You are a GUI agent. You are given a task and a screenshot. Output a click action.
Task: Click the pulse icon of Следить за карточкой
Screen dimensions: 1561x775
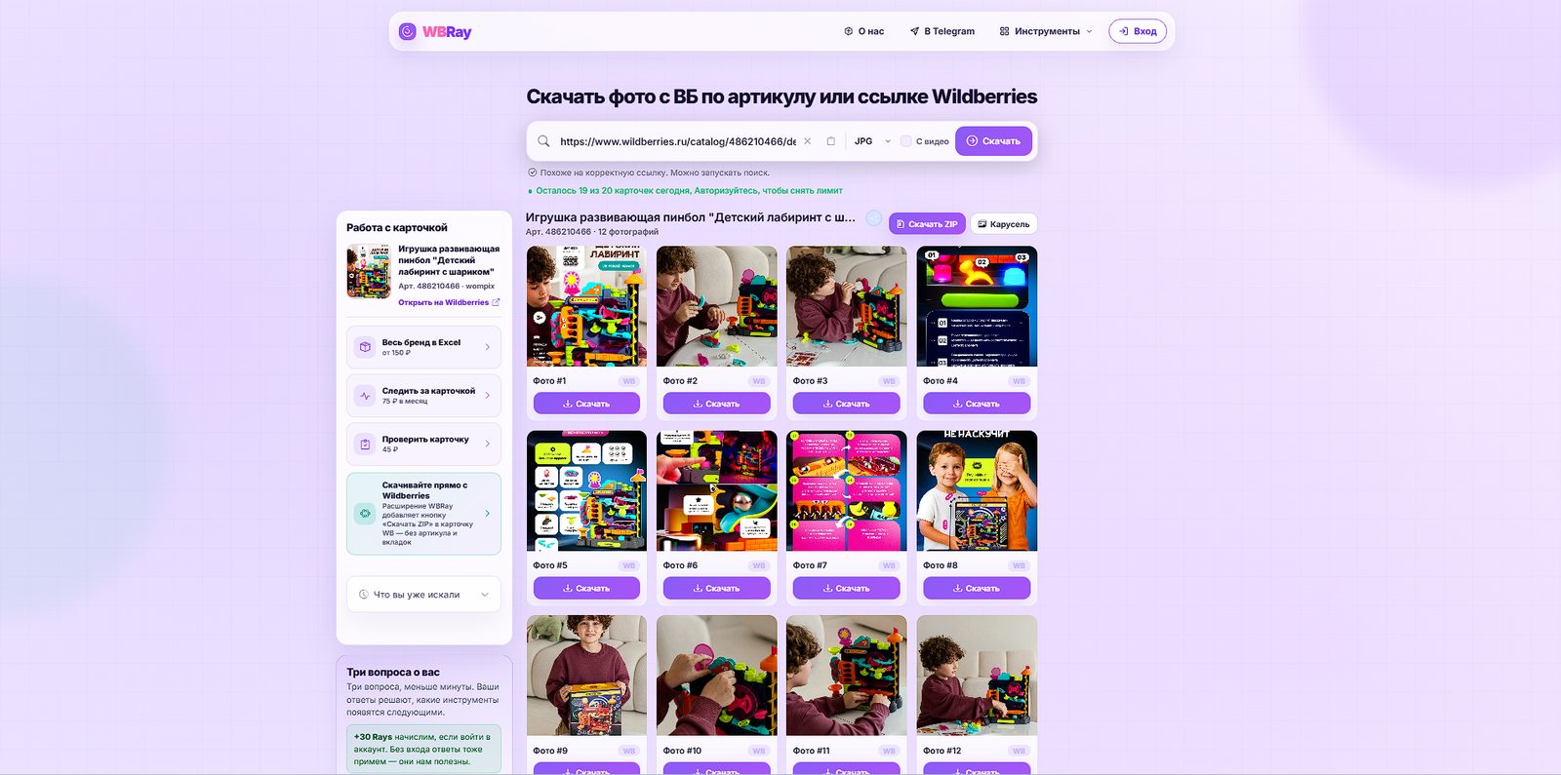coord(365,396)
